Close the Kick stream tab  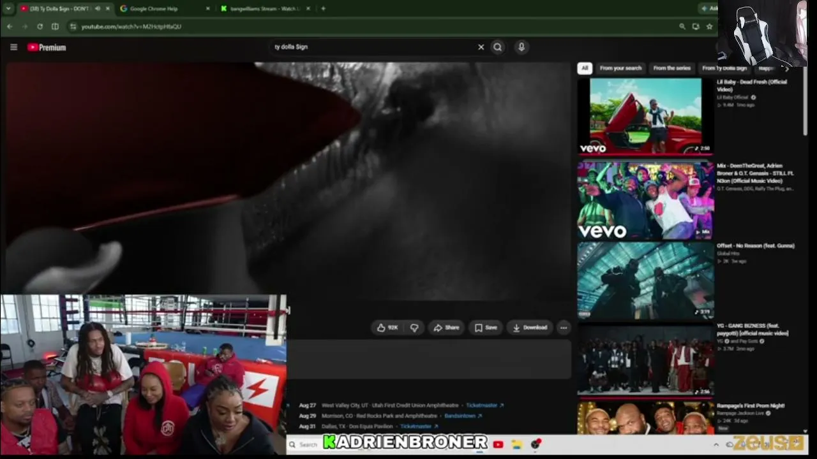[x=308, y=9]
